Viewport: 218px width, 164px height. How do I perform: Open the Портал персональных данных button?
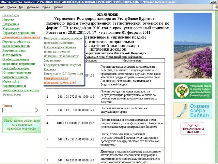(193, 129)
